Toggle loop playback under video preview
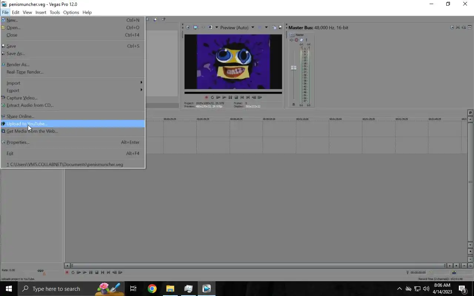474x296 pixels. pos(212,97)
